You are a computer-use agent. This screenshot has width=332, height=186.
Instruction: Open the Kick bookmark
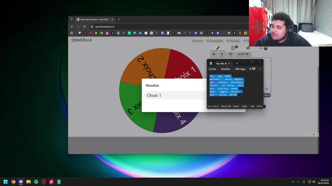pyautogui.click(x=96, y=33)
